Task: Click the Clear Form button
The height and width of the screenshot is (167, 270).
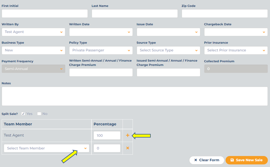Action: [207, 160]
